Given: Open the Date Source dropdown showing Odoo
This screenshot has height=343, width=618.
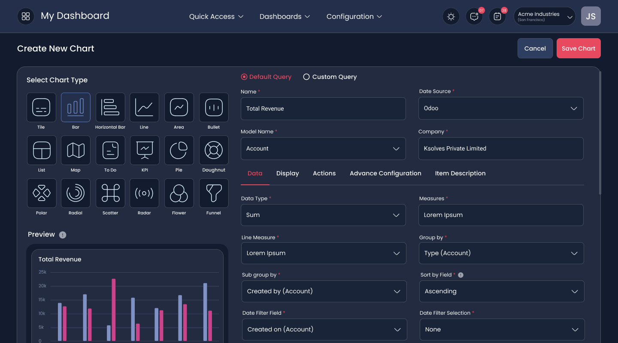Looking at the screenshot, I should (501, 108).
